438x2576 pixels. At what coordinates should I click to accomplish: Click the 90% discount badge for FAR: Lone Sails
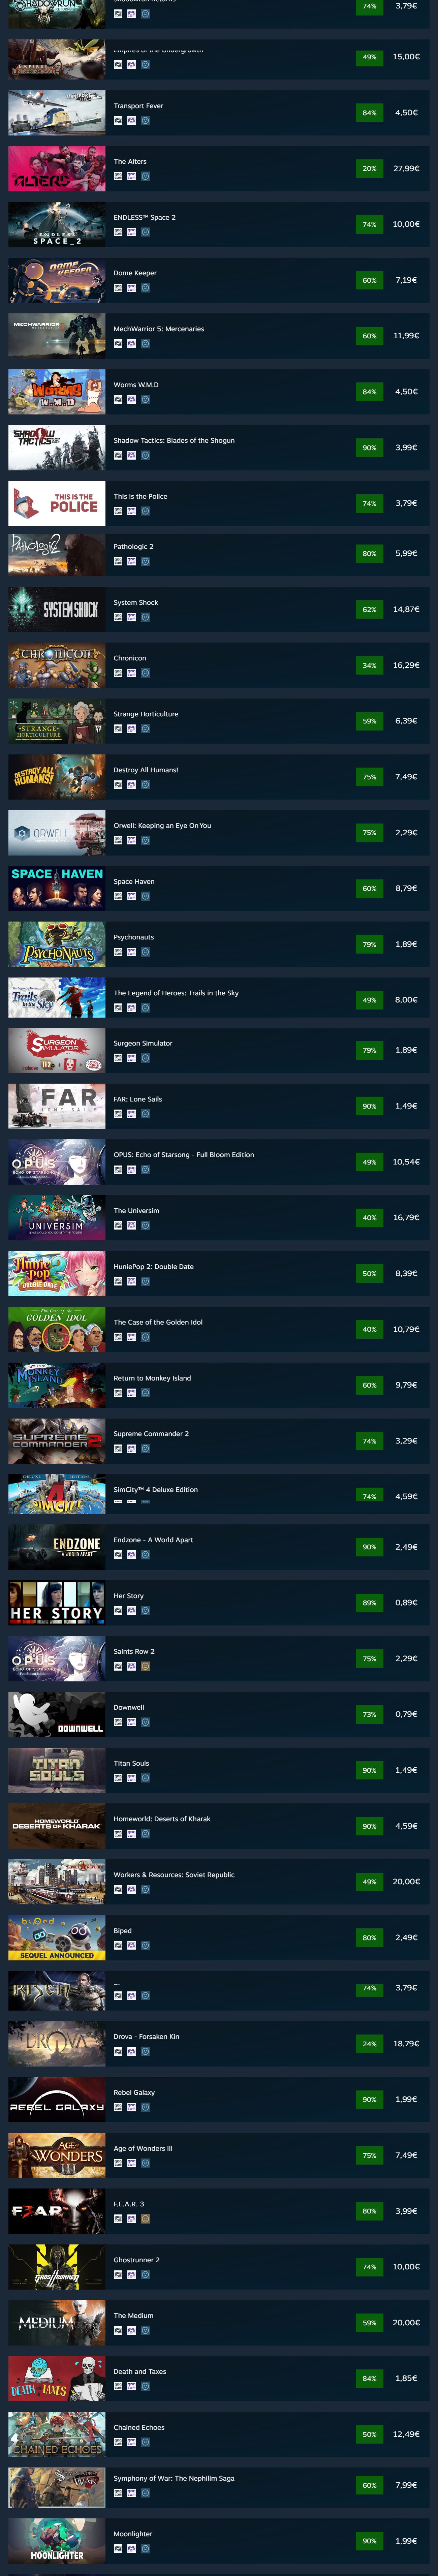[x=369, y=1106]
